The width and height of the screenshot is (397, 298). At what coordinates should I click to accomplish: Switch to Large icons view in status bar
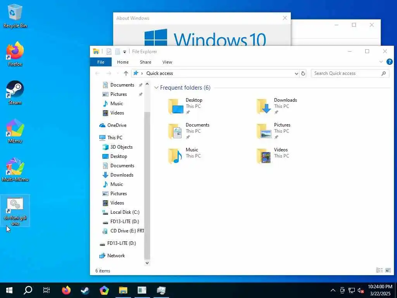pyautogui.click(x=388, y=270)
